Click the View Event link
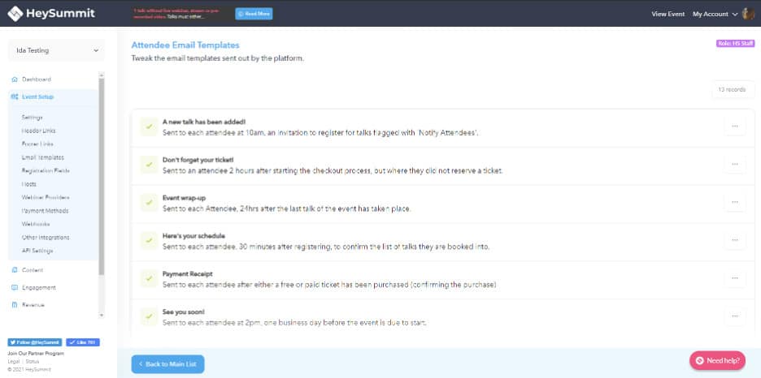The width and height of the screenshot is (761, 378). [668, 15]
